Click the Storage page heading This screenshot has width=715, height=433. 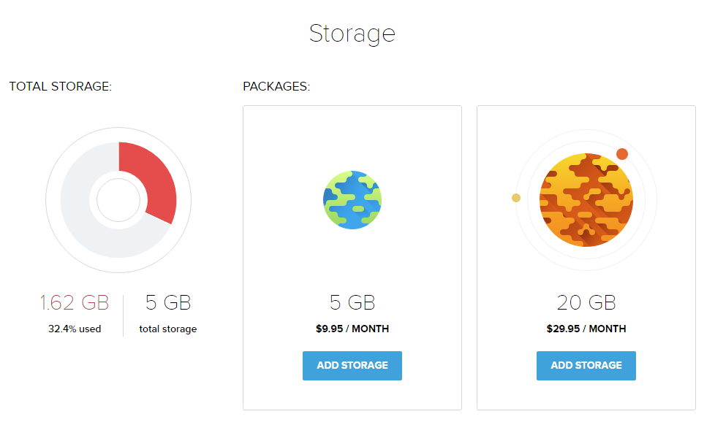[x=352, y=34]
